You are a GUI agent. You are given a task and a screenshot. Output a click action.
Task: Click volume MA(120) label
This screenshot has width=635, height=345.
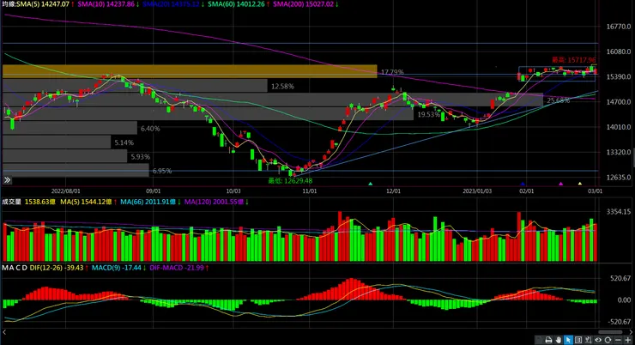point(214,202)
